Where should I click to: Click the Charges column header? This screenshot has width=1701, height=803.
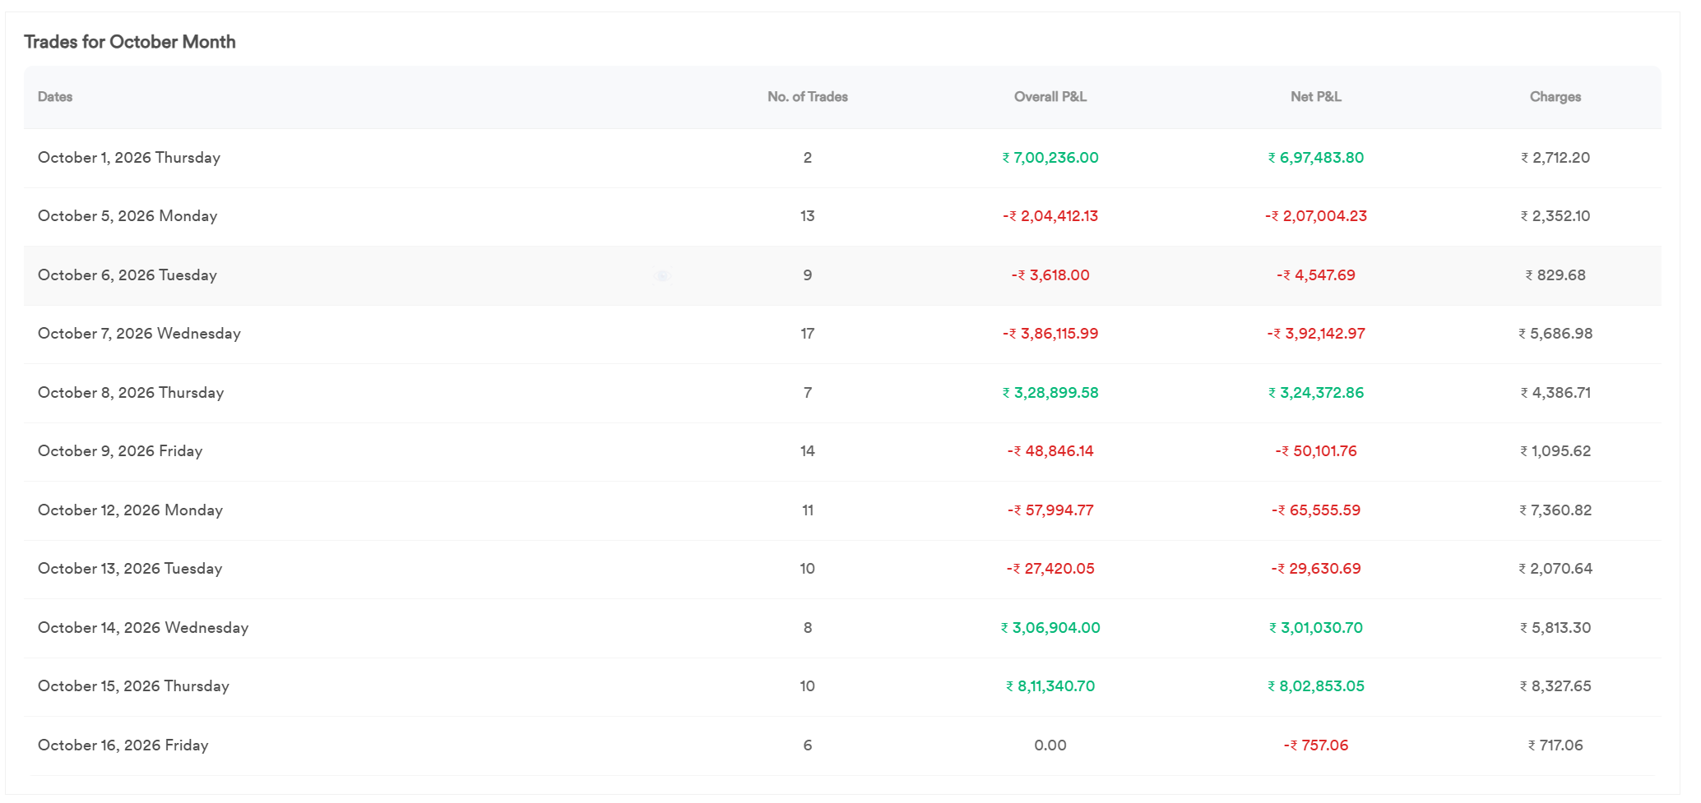click(x=1555, y=97)
